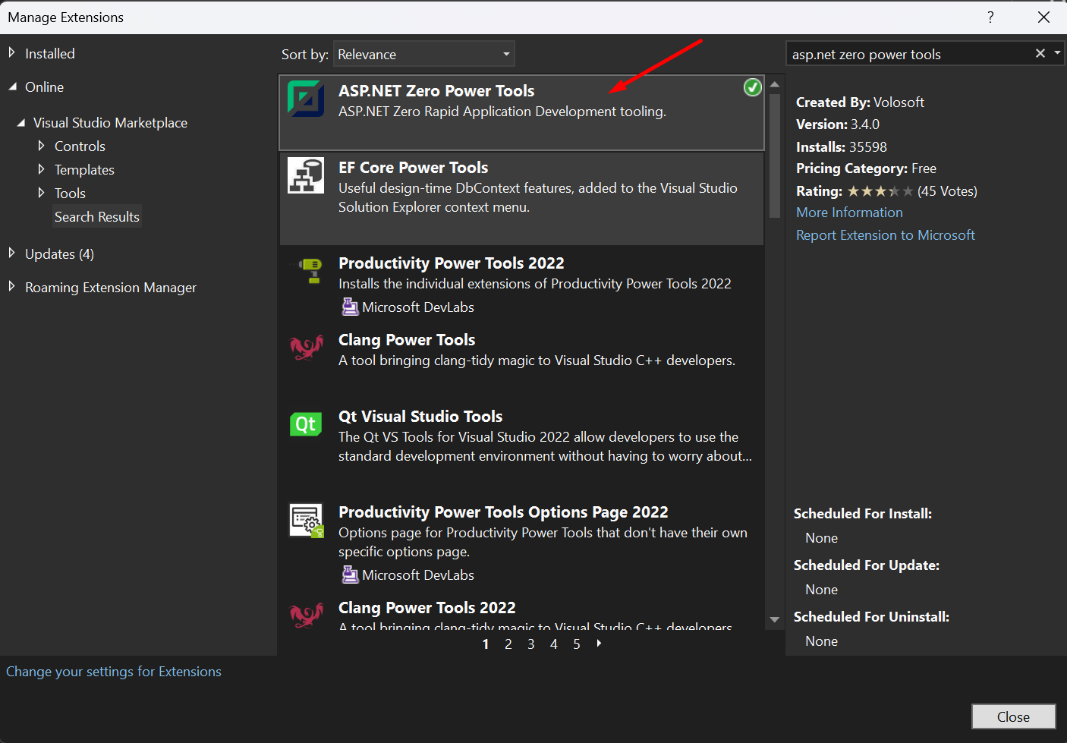Expand the Templates node
Image resolution: width=1067 pixels, height=743 pixels.
[x=41, y=168]
